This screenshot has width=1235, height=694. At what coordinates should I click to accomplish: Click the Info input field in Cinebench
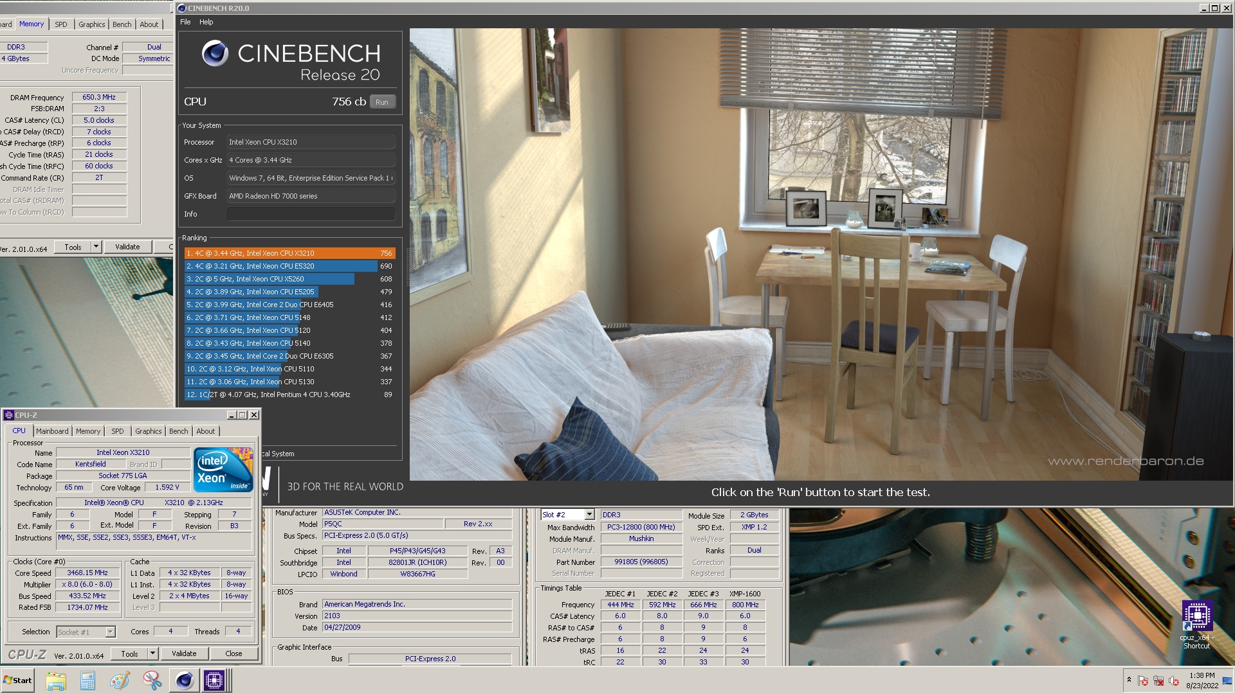click(x=311, y=214)
